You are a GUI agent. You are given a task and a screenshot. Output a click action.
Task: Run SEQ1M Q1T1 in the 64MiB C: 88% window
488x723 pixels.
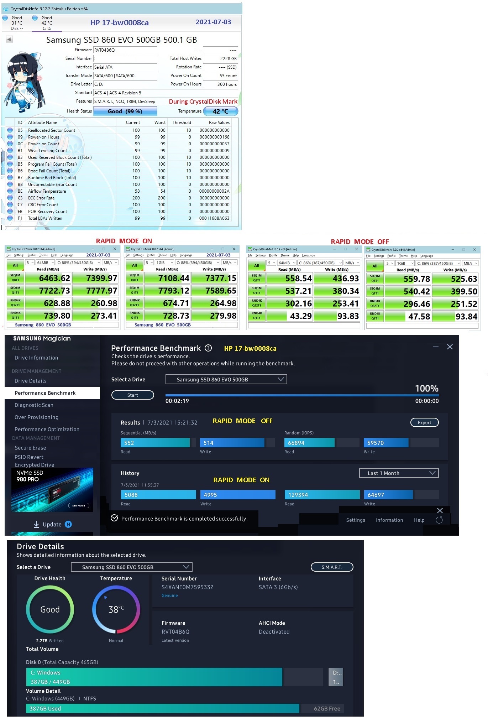(x=15, y=290)
